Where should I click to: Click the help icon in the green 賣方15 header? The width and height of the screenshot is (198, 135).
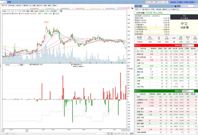[x=174, y=91]
